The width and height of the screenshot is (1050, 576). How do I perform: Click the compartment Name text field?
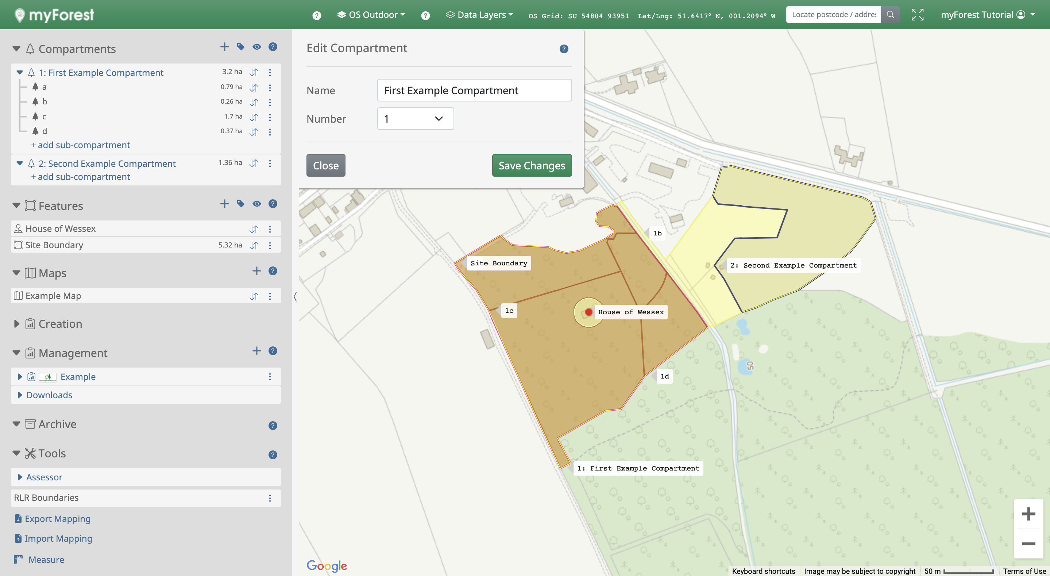point(474,90)
